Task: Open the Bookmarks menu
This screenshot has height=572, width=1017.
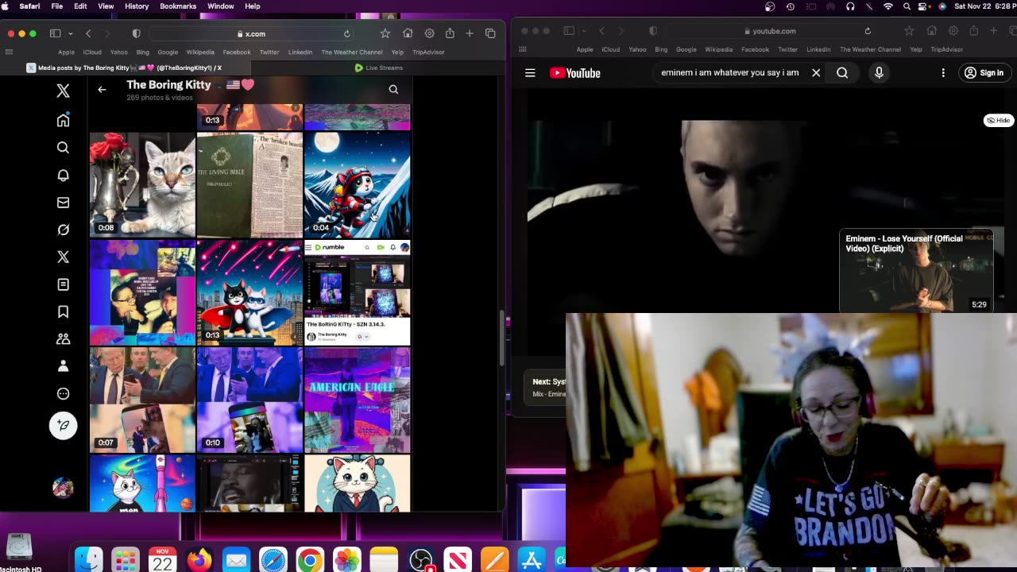Action: pos(178,6)
